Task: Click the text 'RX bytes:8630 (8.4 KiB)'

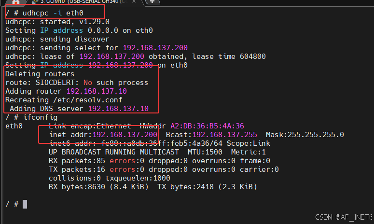Action: (98, 187)
